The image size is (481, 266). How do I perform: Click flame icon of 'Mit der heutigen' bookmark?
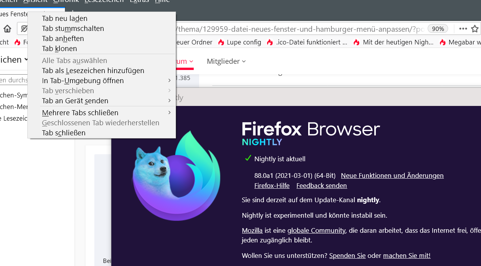click(x=356, y=42)
